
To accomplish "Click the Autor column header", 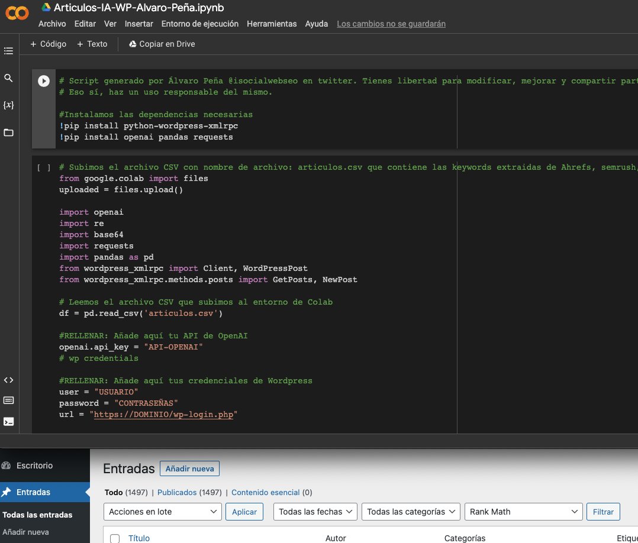I will (x=336, y=538).
